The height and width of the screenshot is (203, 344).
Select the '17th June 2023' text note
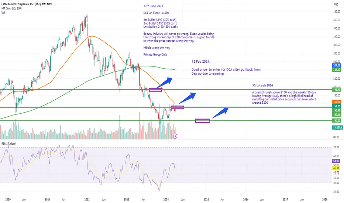[153, 6]
